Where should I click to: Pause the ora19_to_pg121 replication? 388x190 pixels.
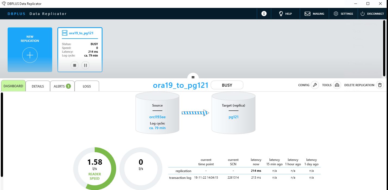point(85,65)
